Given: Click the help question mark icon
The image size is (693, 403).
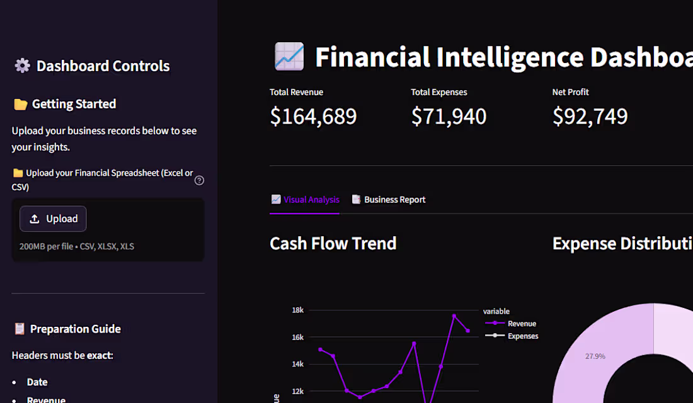Looking at the screenshot, I should (x=199, y=180).
